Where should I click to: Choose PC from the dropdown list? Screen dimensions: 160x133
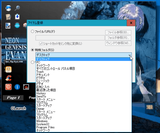[x=83, y=63]
